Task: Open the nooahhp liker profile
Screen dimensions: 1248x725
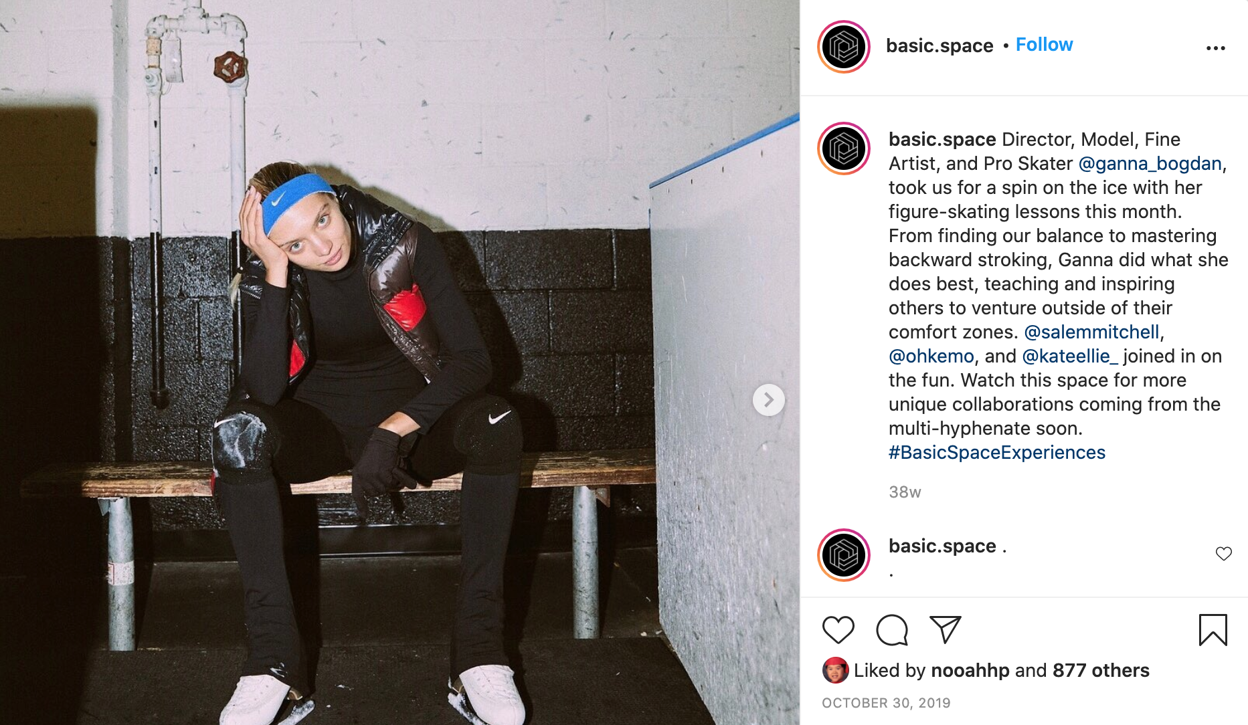Action: pos(970,671)
